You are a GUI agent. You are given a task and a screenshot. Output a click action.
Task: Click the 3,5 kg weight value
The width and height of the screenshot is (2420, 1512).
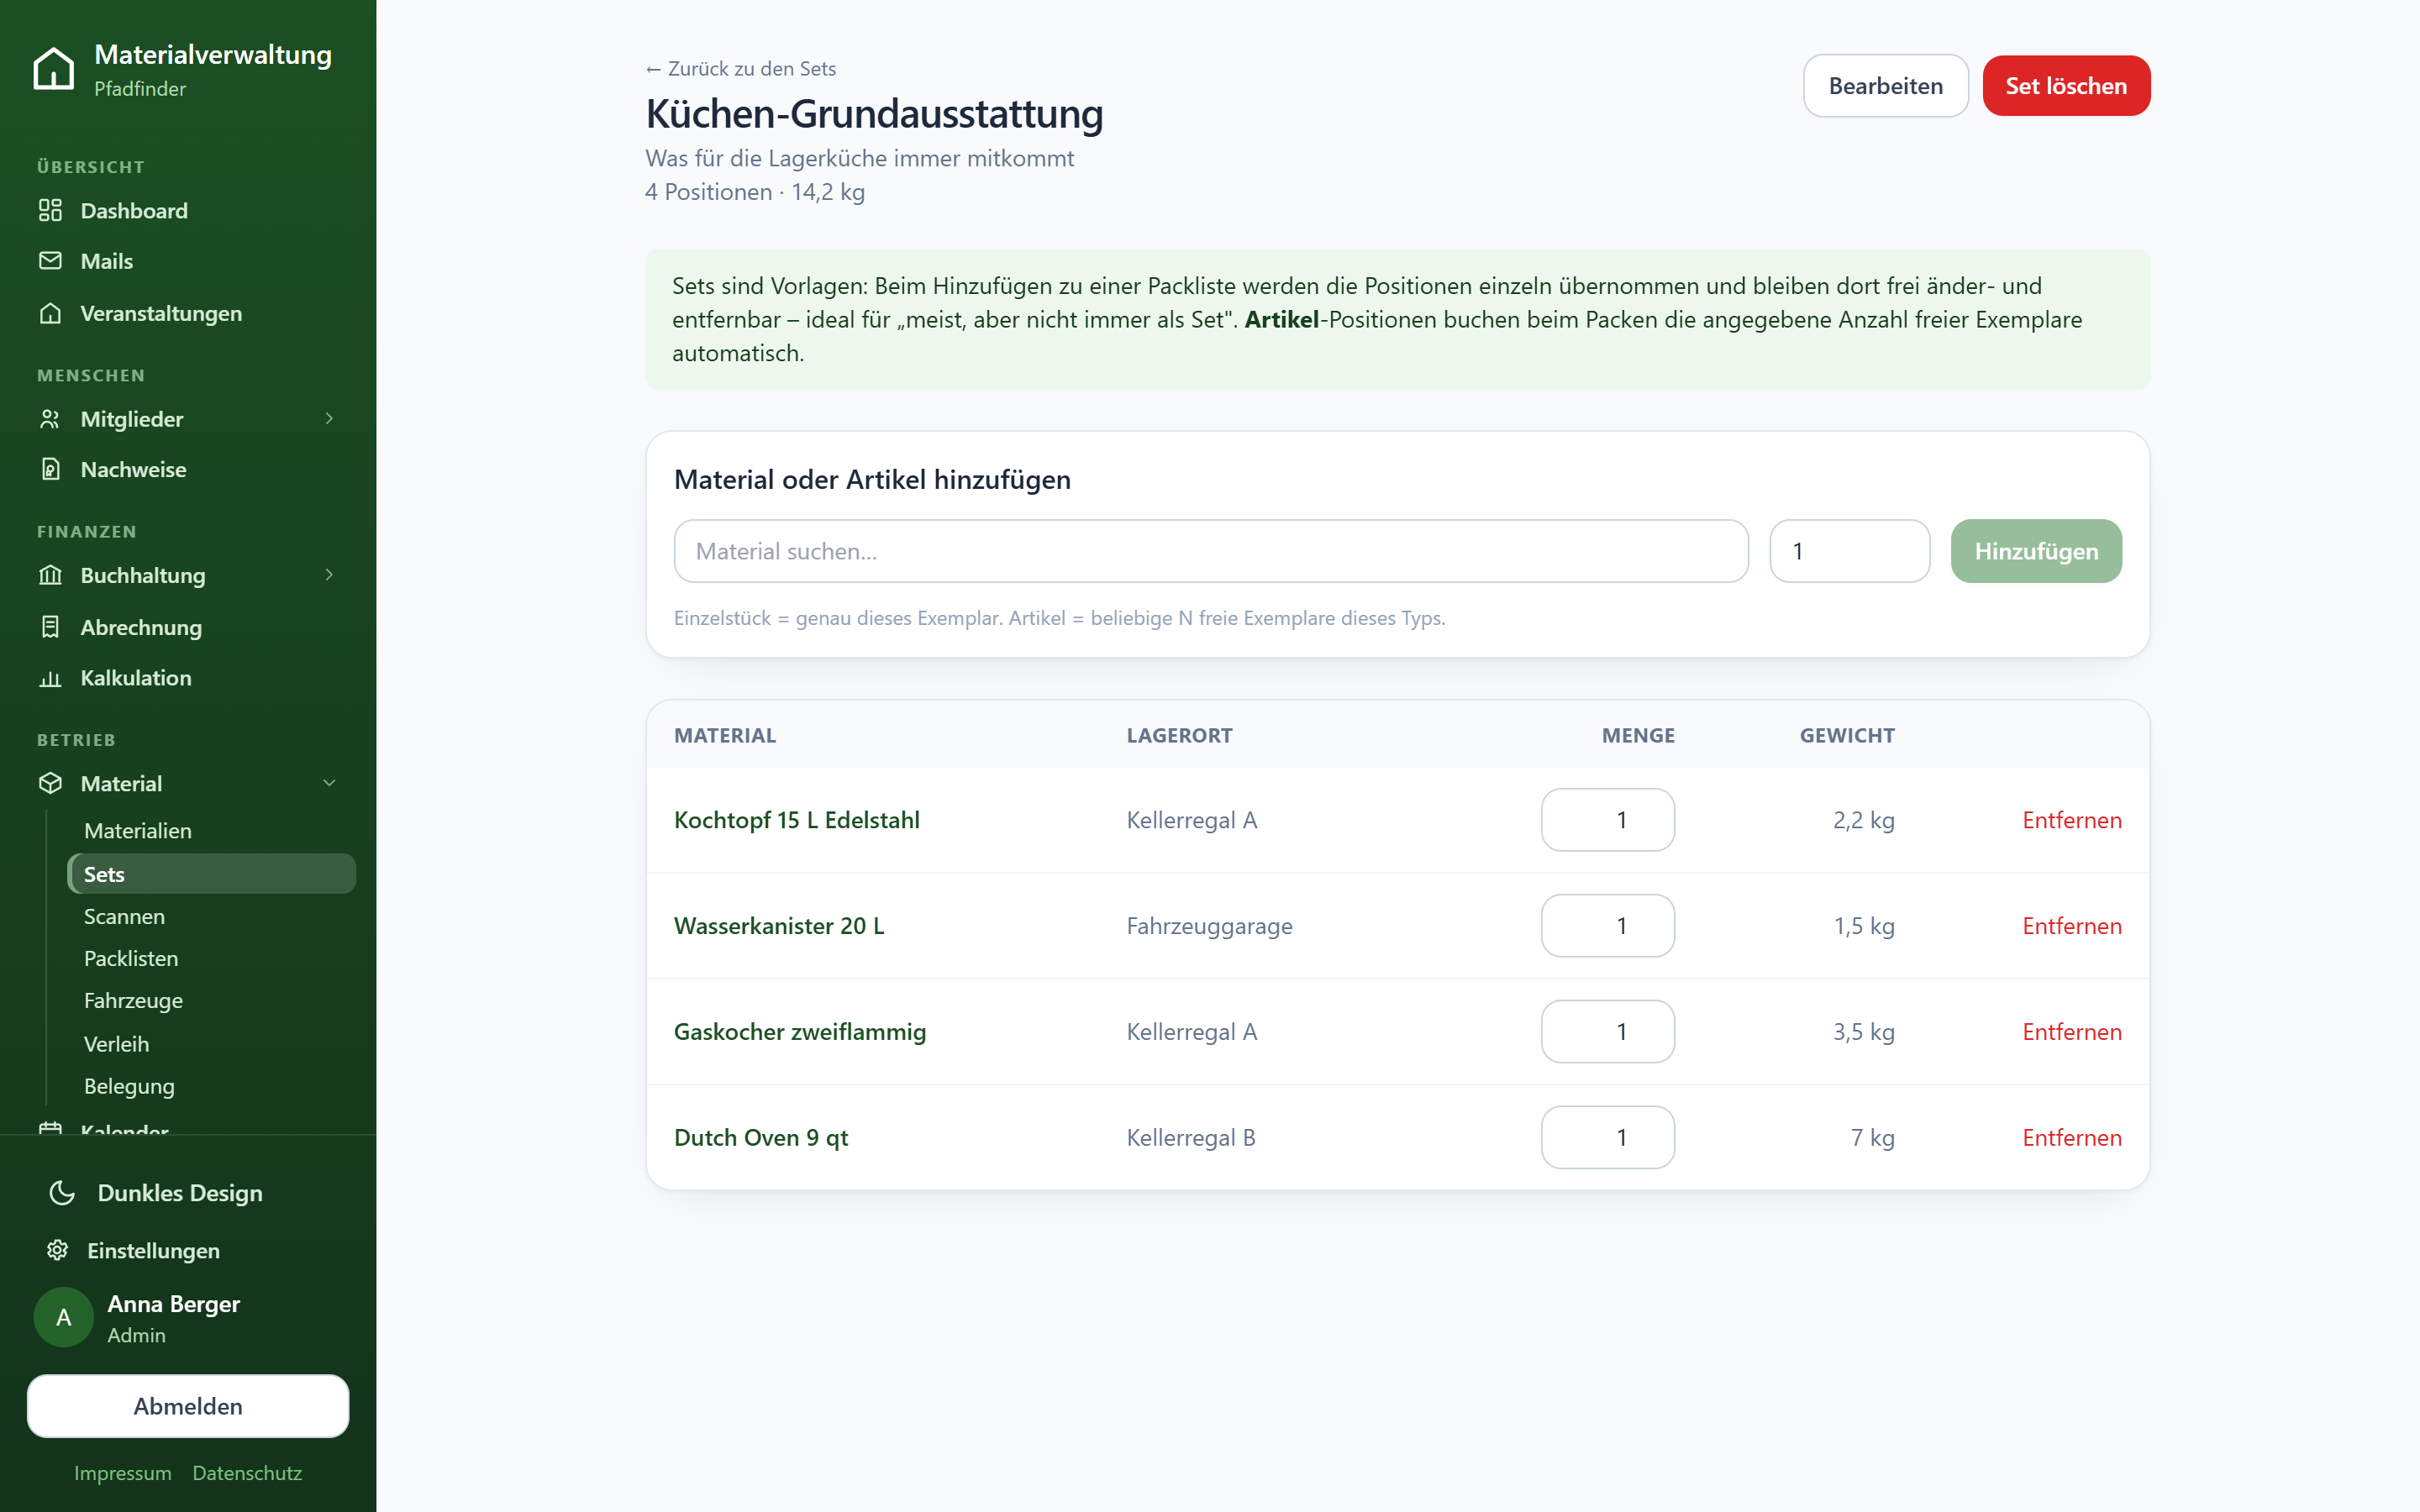pos(1864,1032)
